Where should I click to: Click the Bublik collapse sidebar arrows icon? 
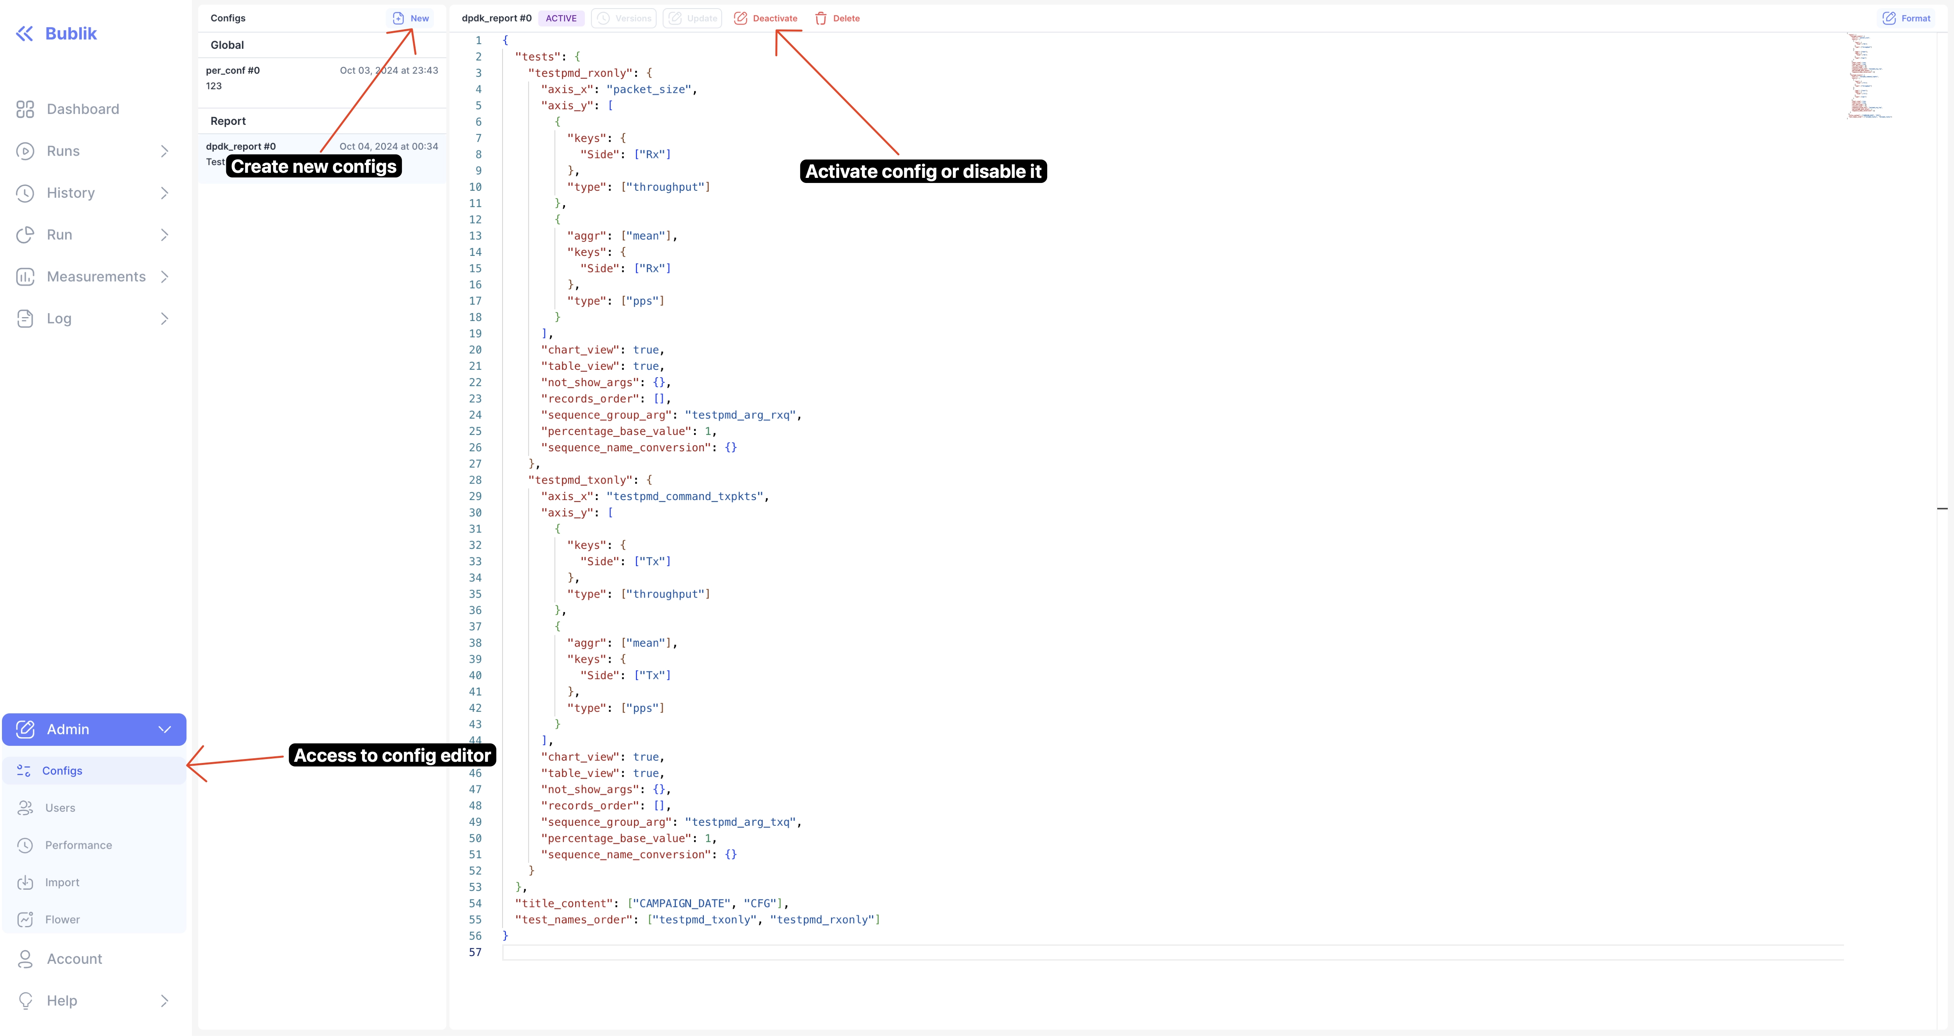[24, 34]
